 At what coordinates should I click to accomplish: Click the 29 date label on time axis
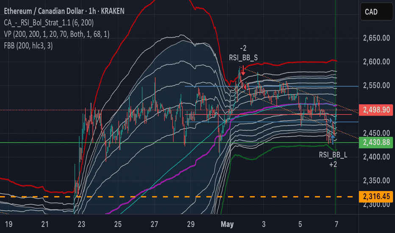pos(191,224)
